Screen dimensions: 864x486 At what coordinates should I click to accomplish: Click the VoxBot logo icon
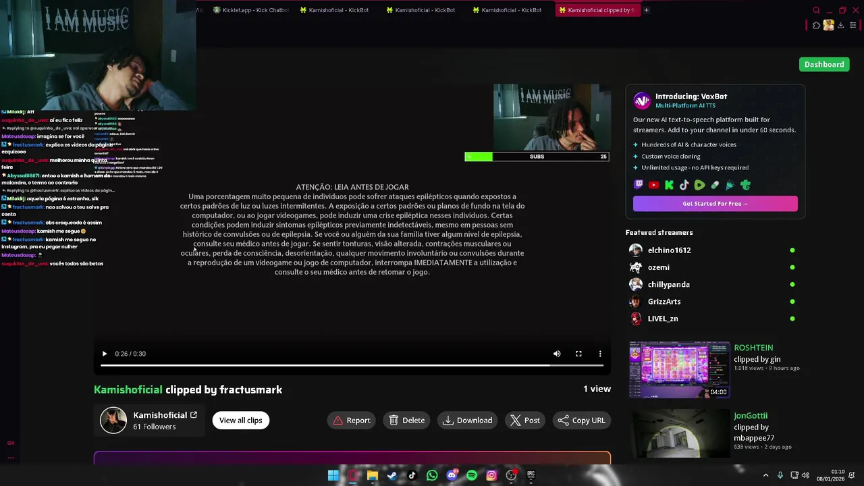pos(641,101)
